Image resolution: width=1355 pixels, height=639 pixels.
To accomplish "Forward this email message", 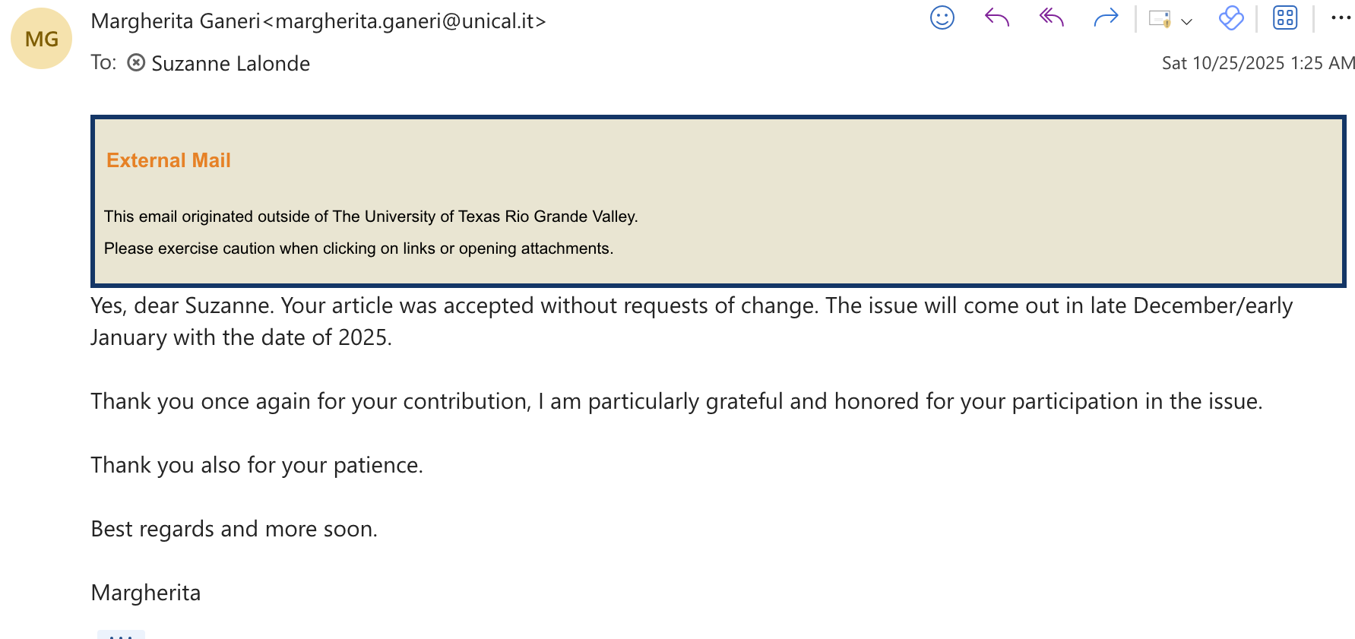I will click(1106, 17).
